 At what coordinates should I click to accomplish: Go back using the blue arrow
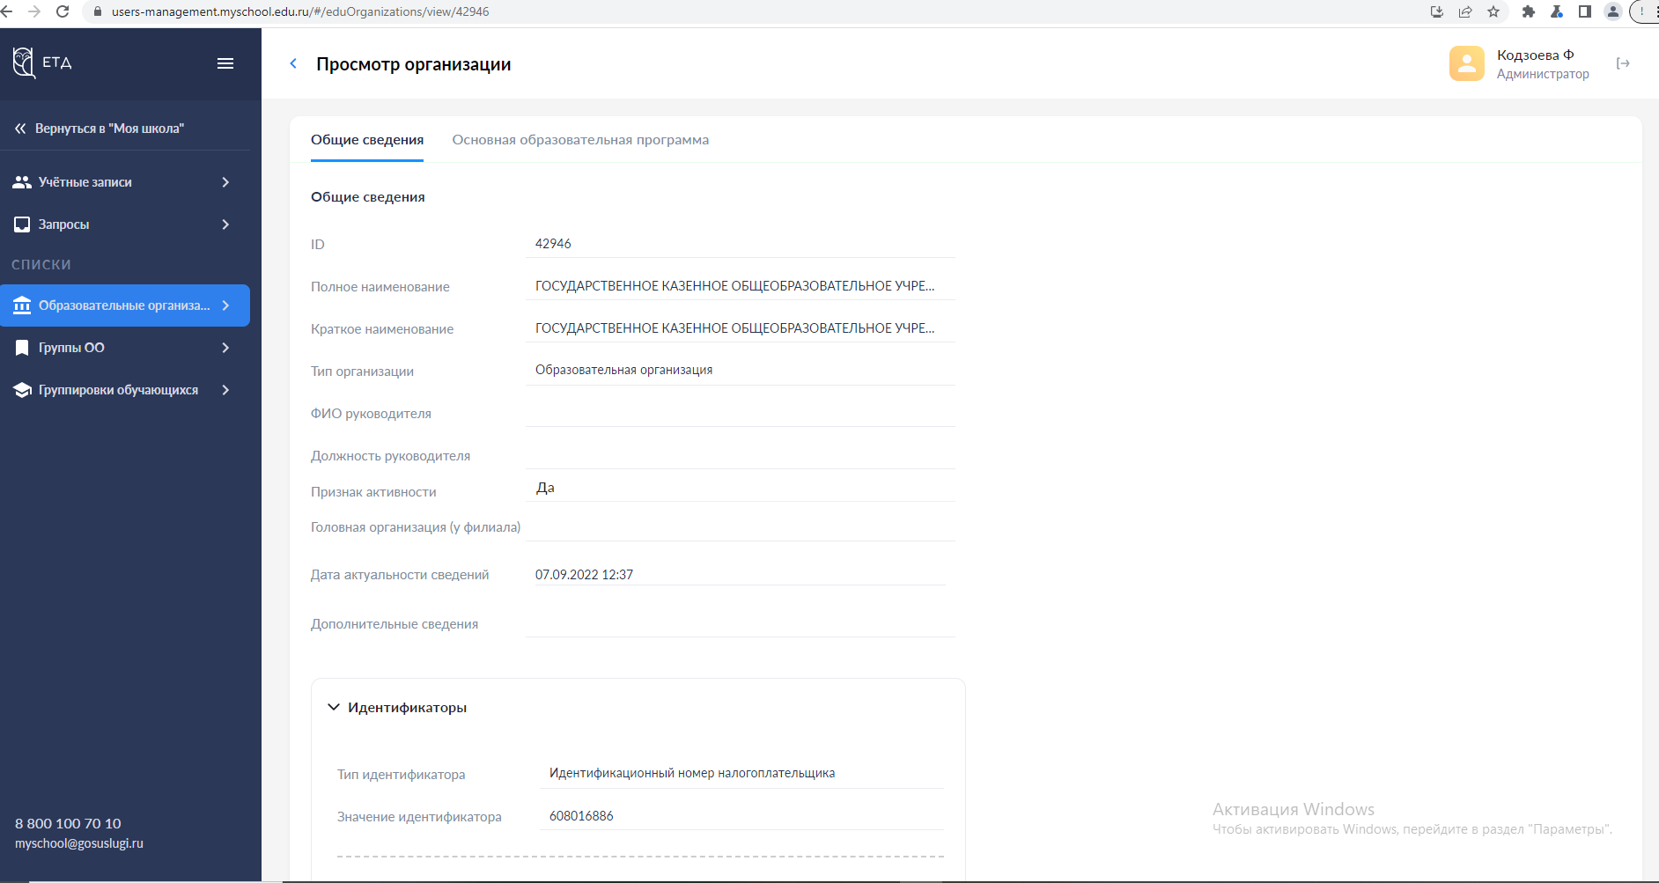[x=293, y=63]
